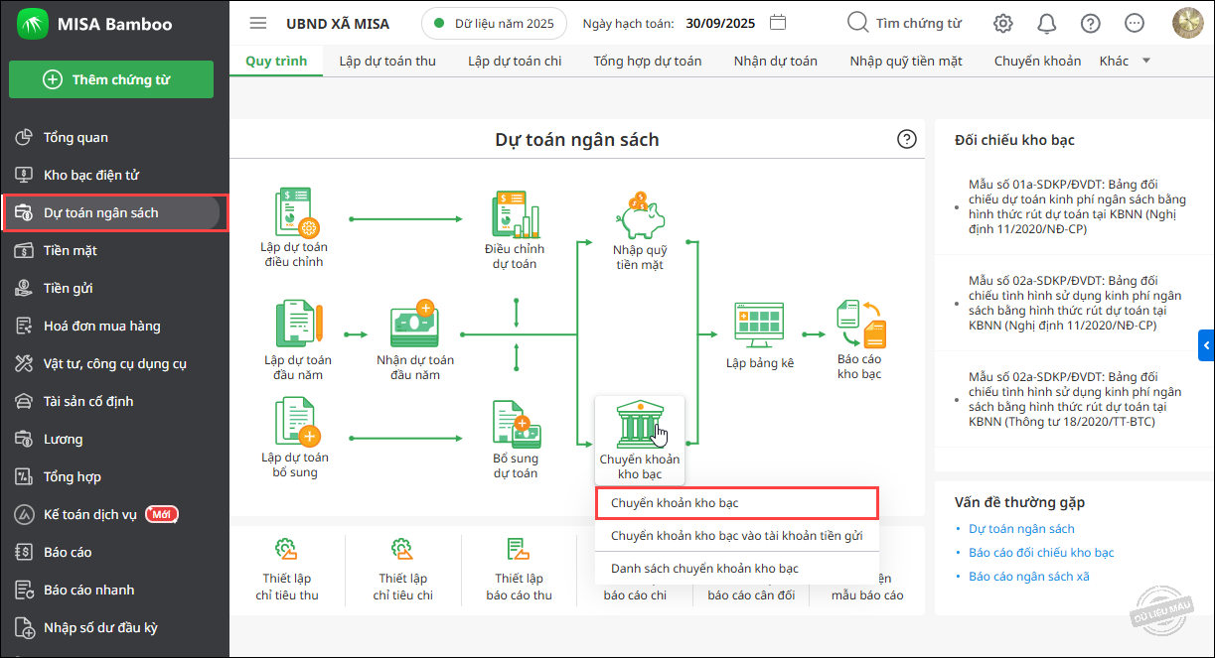Click the MISA Bamboo logo icon
The image size is (1215, 658).
[x=33, y=24]
